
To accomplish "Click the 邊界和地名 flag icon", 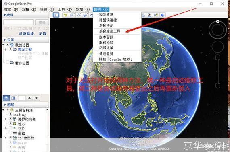I will tap(15, 119).
